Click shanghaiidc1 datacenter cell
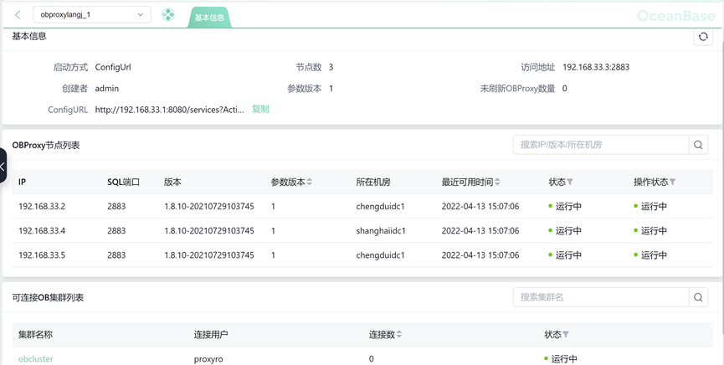This screenshot has width=724, height=365. 381,230
